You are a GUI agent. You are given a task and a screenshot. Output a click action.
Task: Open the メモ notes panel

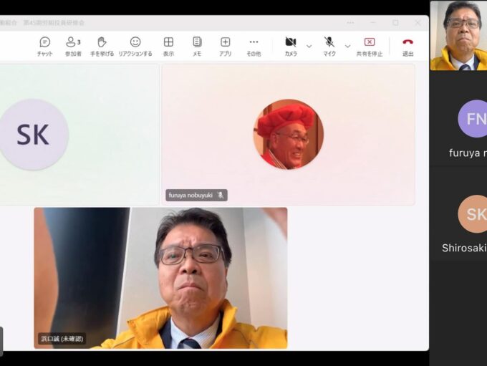pos(197,47)
